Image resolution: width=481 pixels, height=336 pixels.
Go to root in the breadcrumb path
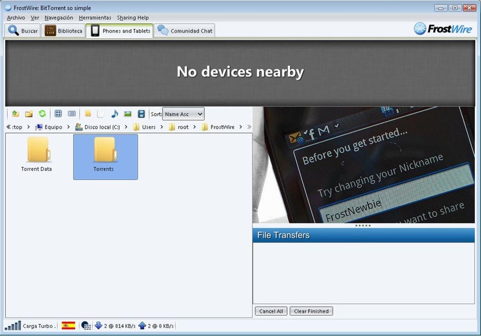point(183,127)
